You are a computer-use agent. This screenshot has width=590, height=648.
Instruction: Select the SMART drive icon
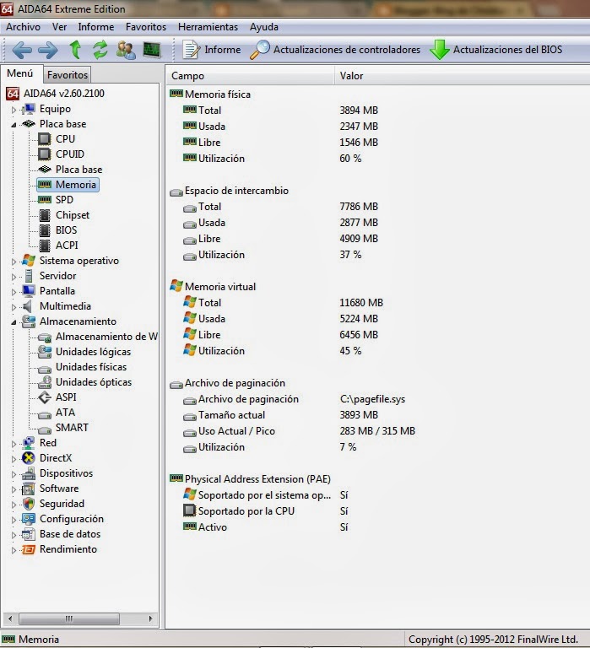[x=45, y=429]
